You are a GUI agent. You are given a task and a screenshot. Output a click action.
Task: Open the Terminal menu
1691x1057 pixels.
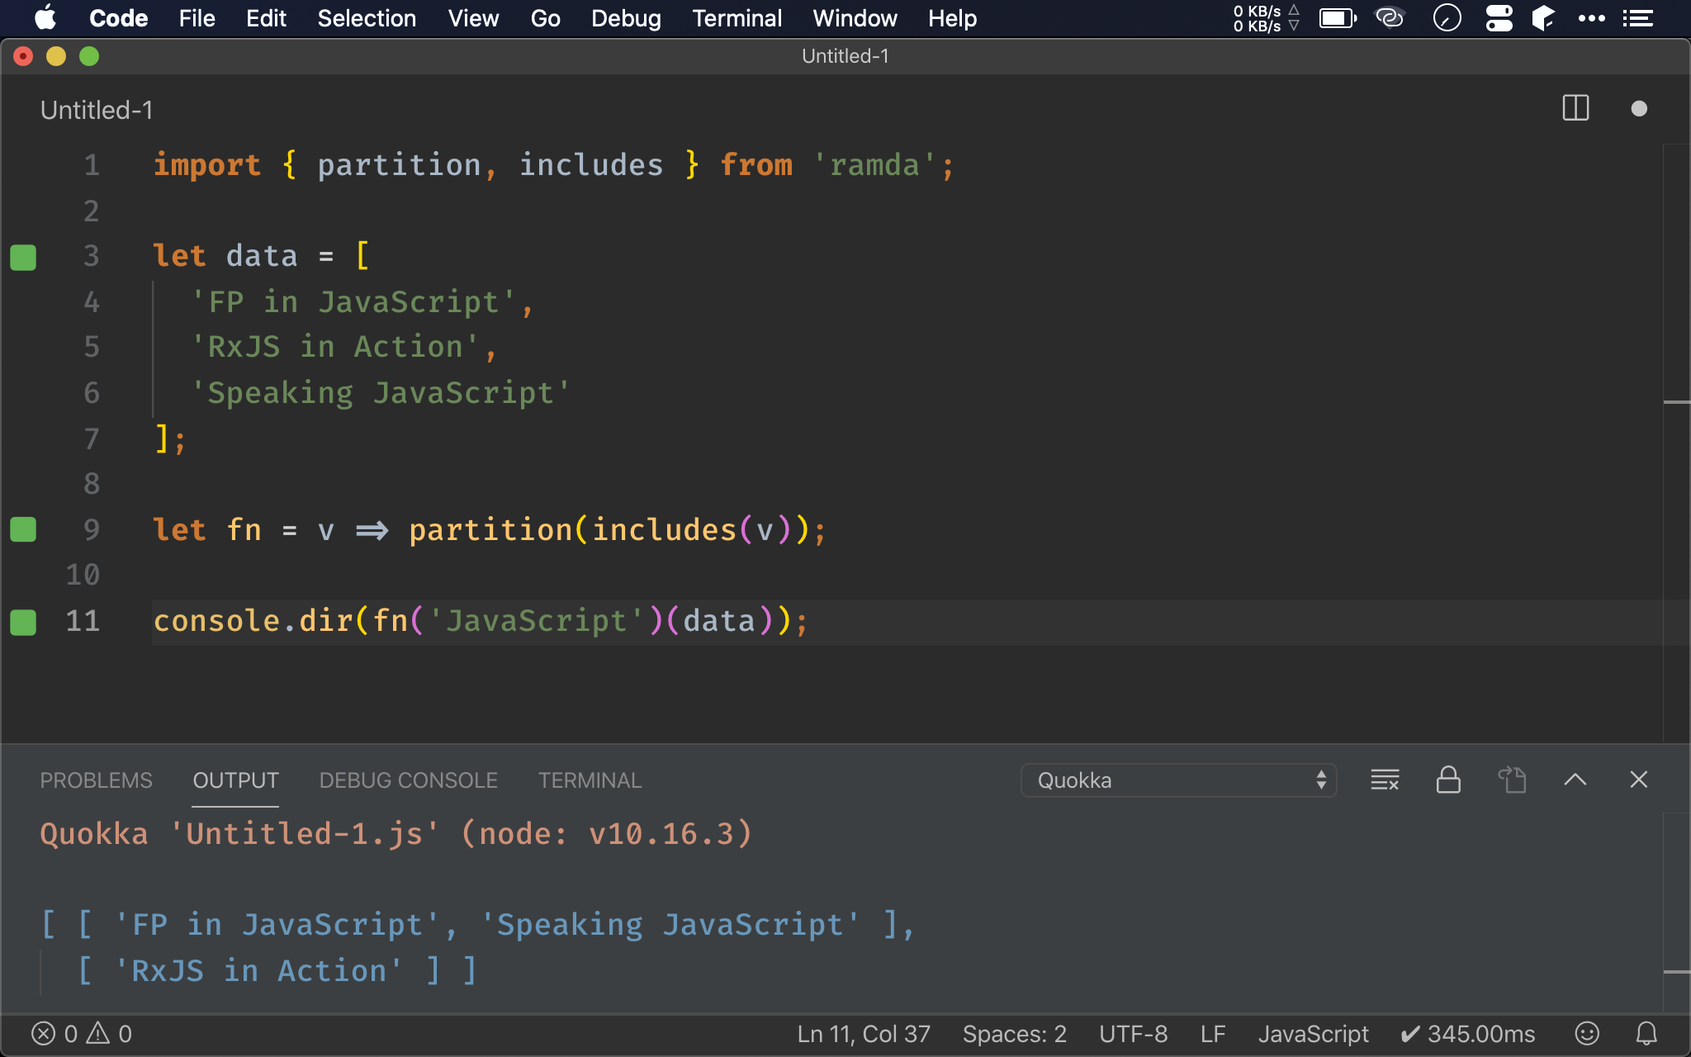(737, 18)
